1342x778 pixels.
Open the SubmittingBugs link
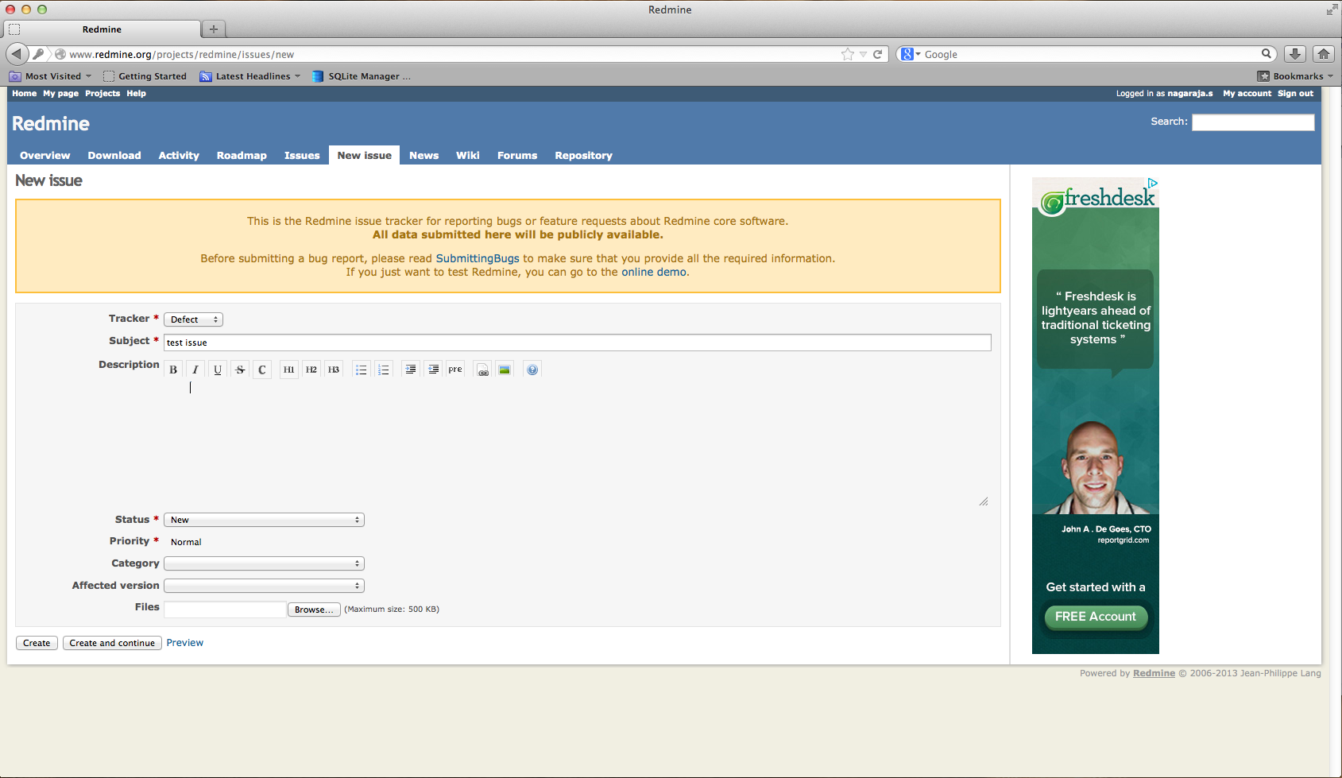coord(478,258)
